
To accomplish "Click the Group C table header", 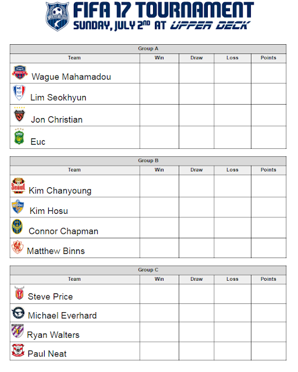I will pos(148,270).
